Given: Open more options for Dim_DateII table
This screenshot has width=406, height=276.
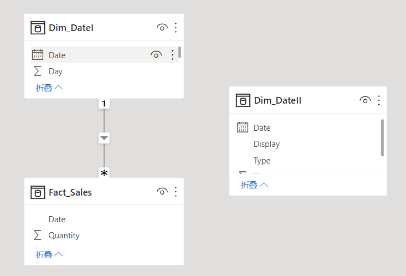Looking at the screenshot, I should pyautogui.click(x=379, y=100).
